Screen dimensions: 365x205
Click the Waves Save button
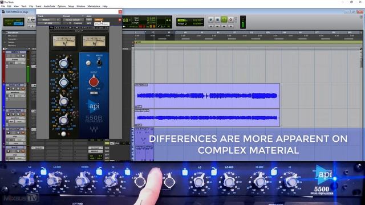click(x=101, y=27)
